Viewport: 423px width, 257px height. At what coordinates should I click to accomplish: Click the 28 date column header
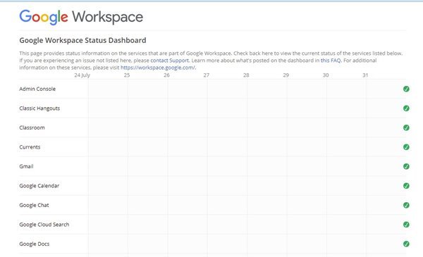(x=246, y=75)
